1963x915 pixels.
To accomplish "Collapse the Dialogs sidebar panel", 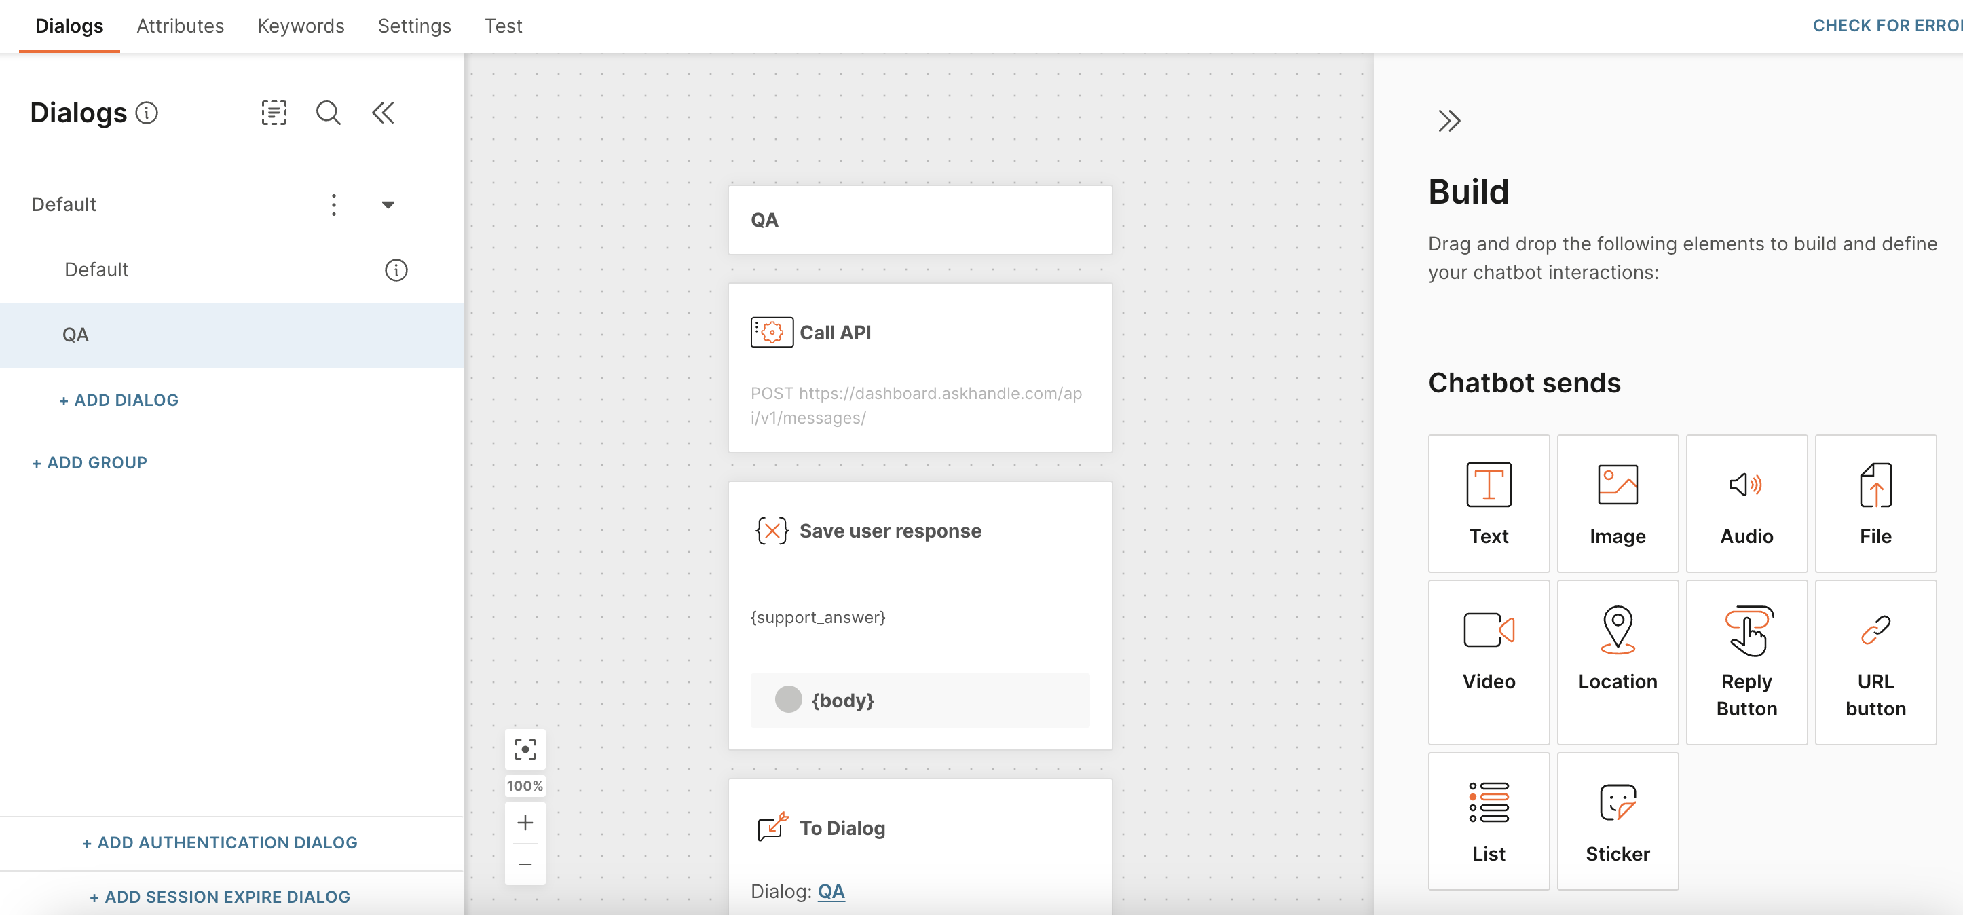I will click(x=383, y=113).
